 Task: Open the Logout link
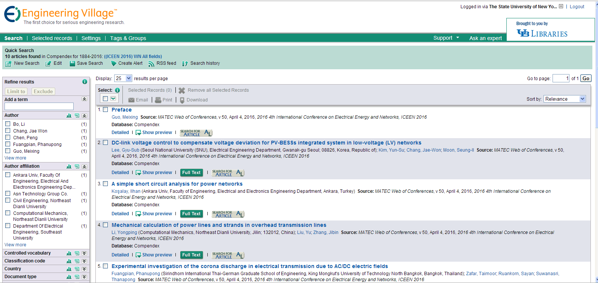pos(577,7)
